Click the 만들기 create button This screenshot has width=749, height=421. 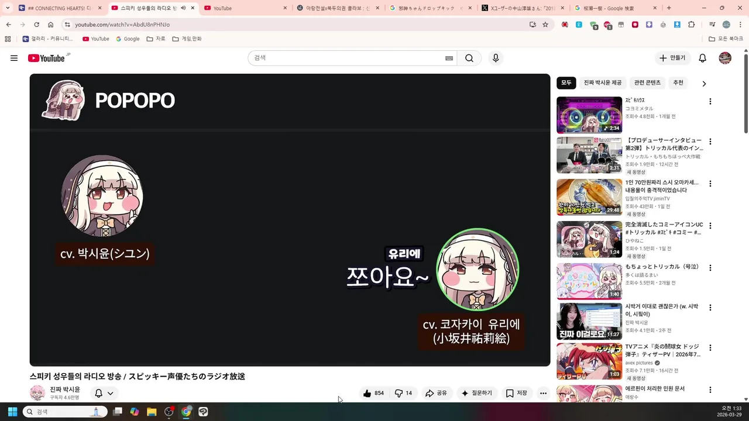point(672,58)
